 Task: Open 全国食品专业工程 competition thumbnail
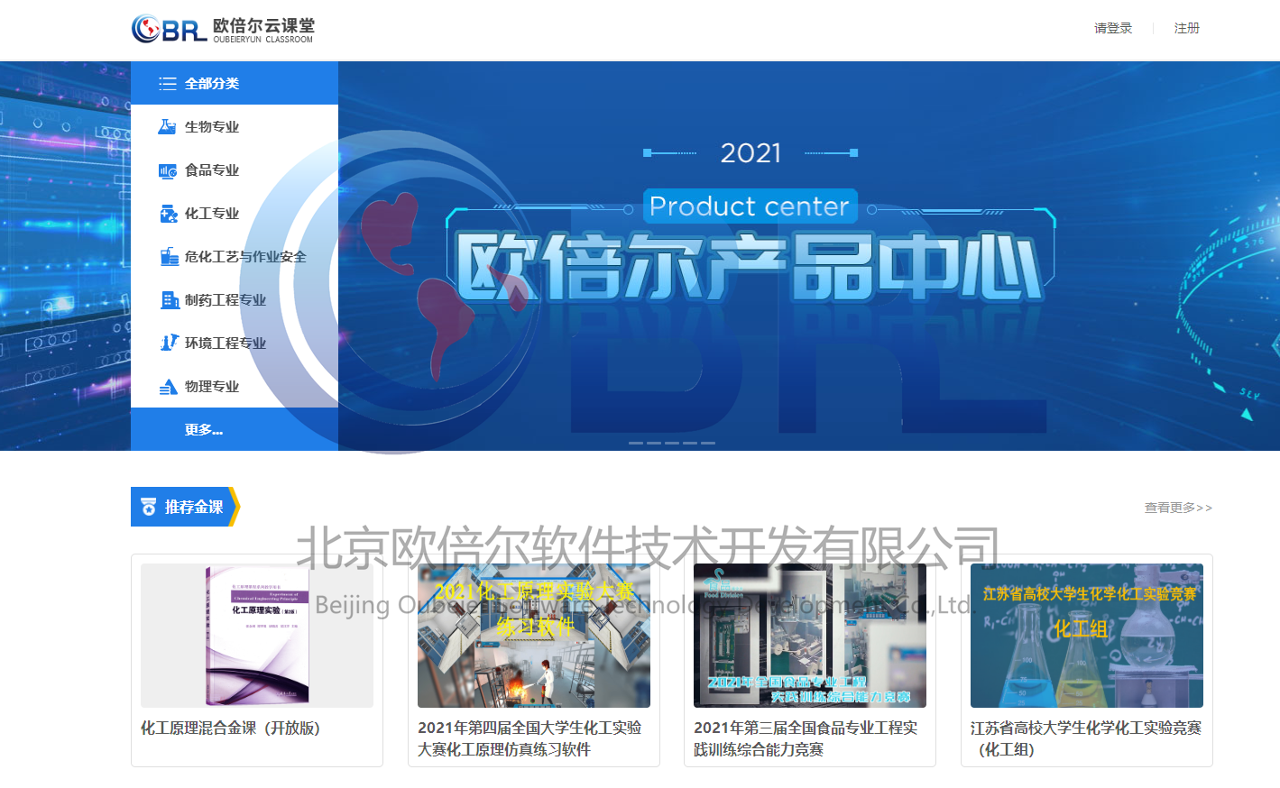click(810, 636)
